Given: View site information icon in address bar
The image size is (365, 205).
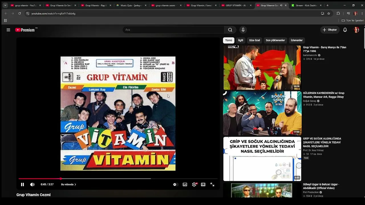Looking at the screenshot, I should [27, 13].
